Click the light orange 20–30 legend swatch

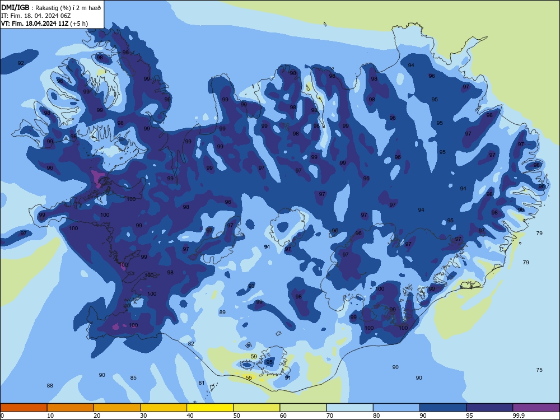(117, 408)
